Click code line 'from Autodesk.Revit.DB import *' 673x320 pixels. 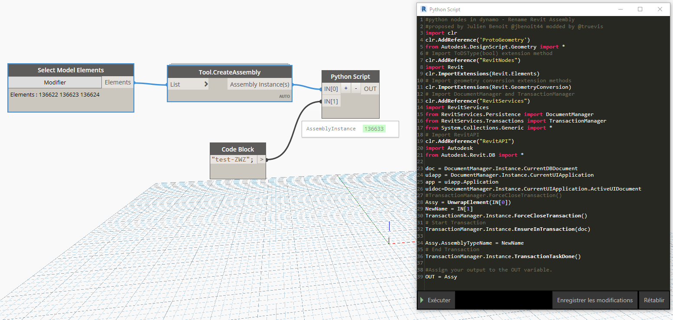click(x=475, y=155)
